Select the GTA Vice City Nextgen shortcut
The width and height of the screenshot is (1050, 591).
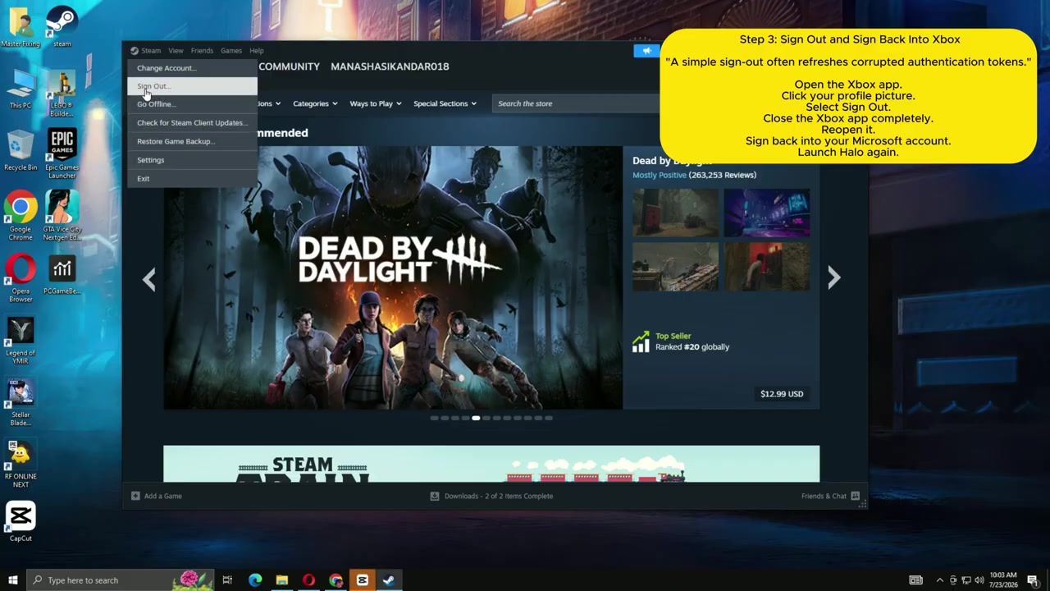[x=62, y=217]
